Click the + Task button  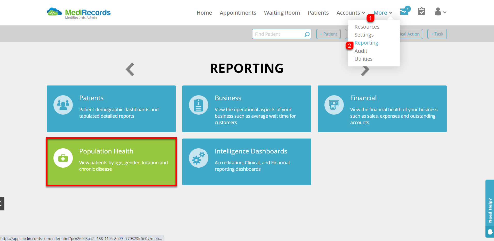pos(437,34)
